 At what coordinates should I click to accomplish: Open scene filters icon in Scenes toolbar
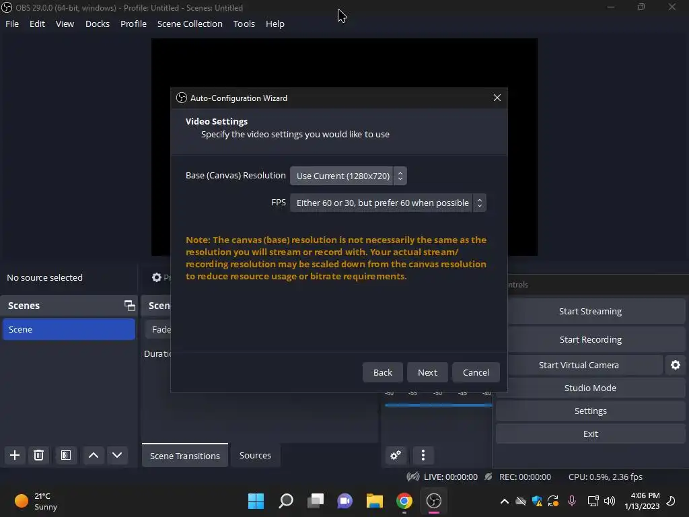[66, 455]
